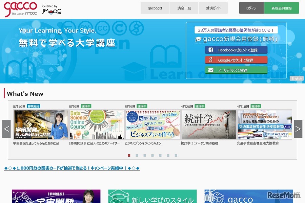The width and height of the screenshot is (305, 203).
Task: Click the envelope icon for email registration
Action: coord(210,69)
